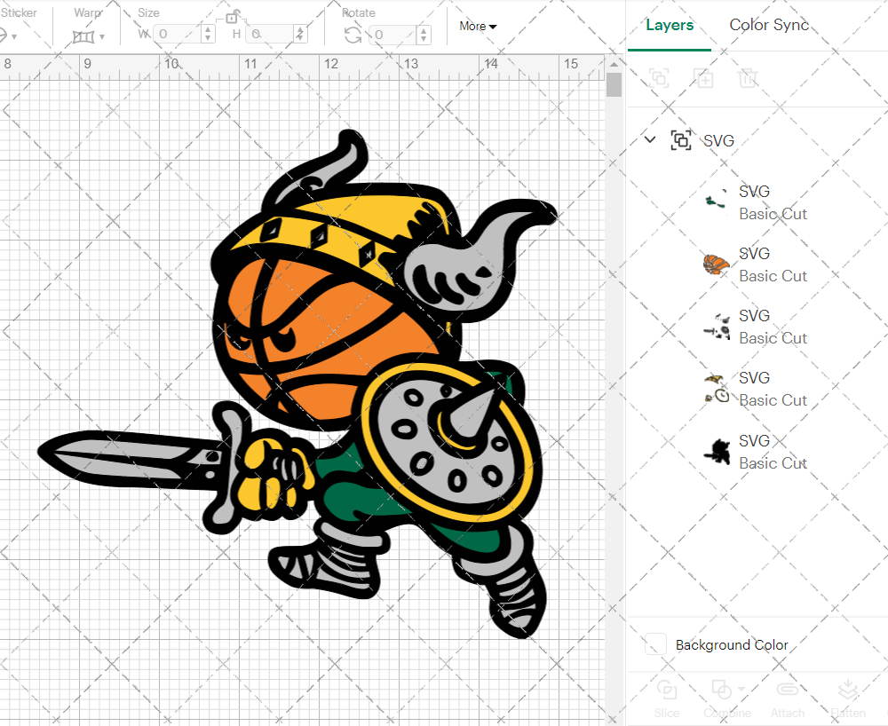Image resolution: width=888 pixels, height=726 pixels.
Task: Open the Warp style dropdown
Action: [100, 37]
